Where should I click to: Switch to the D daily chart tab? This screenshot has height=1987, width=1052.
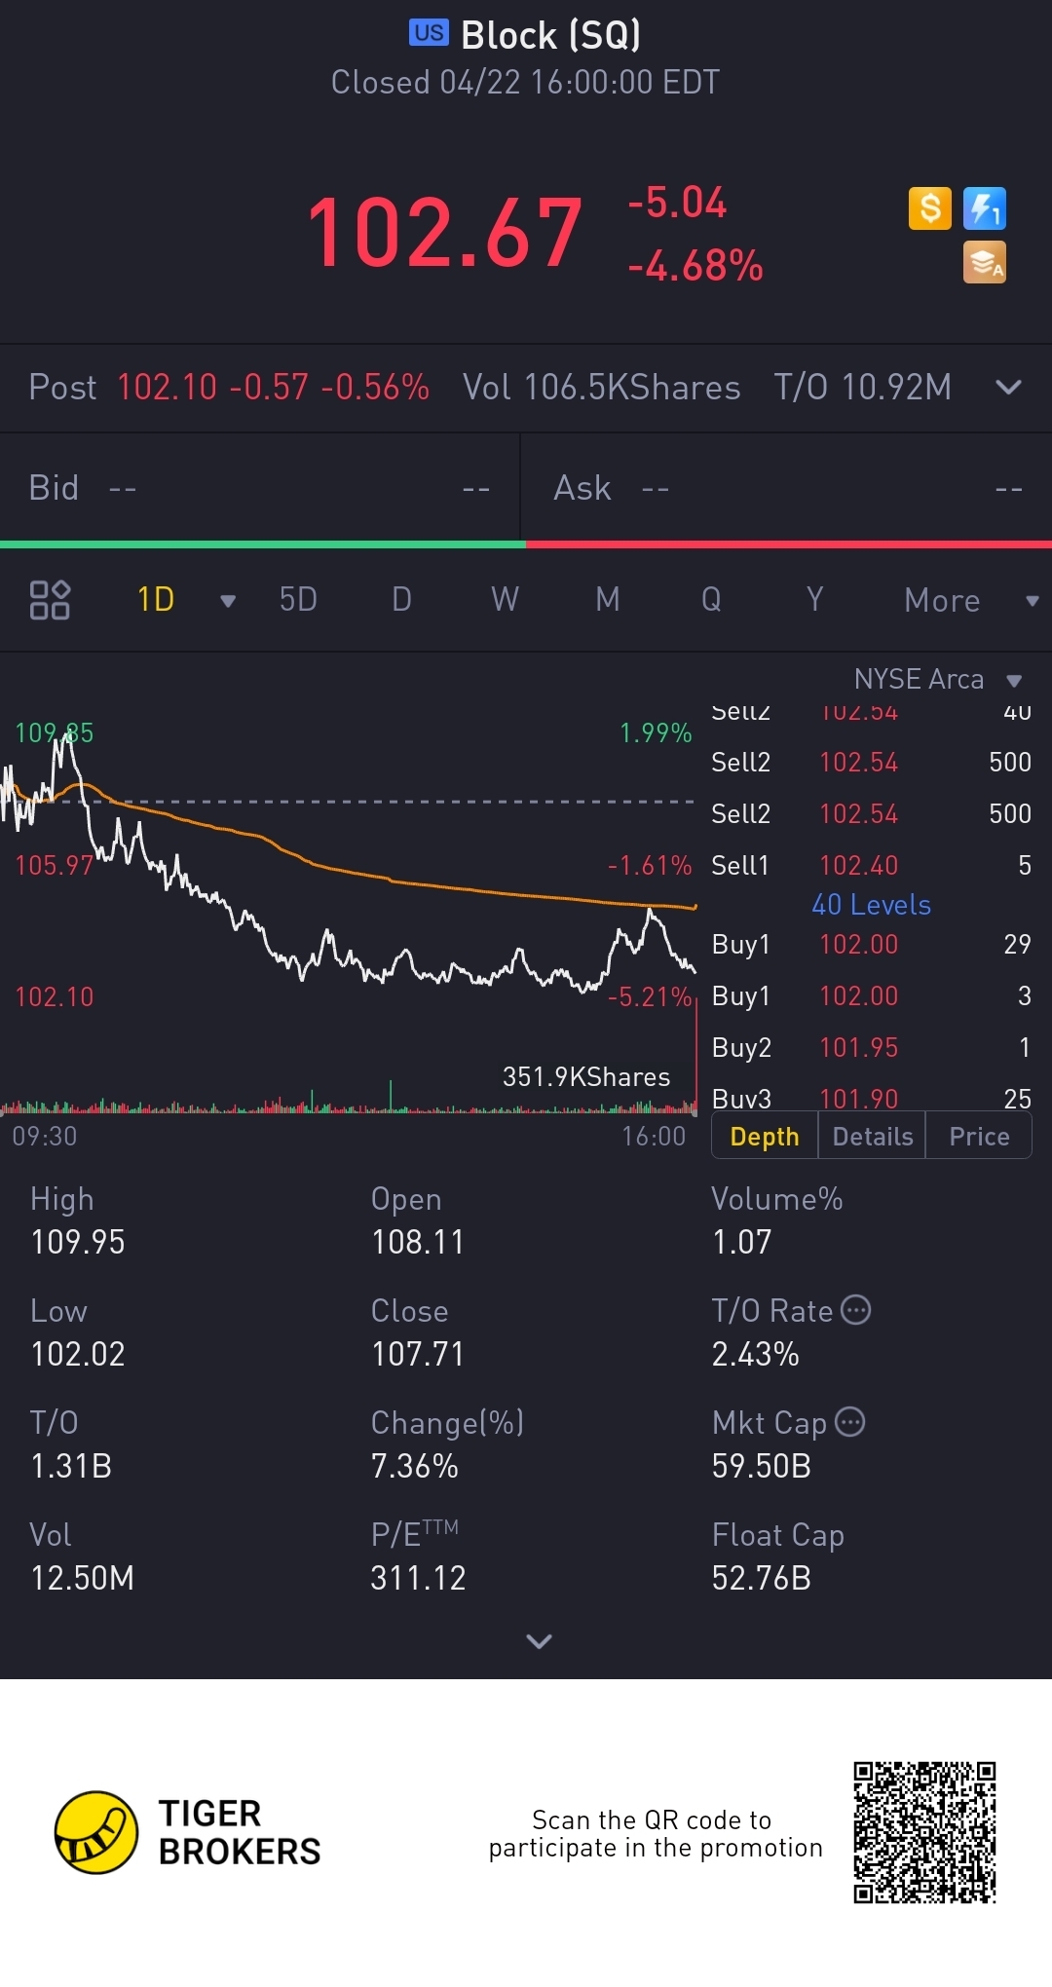click(401, 600)
